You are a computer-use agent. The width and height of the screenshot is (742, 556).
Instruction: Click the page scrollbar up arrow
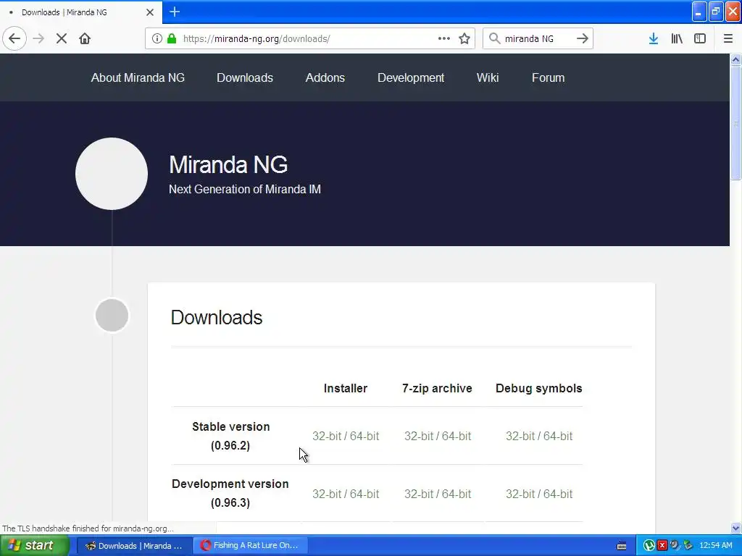(735, 59)
